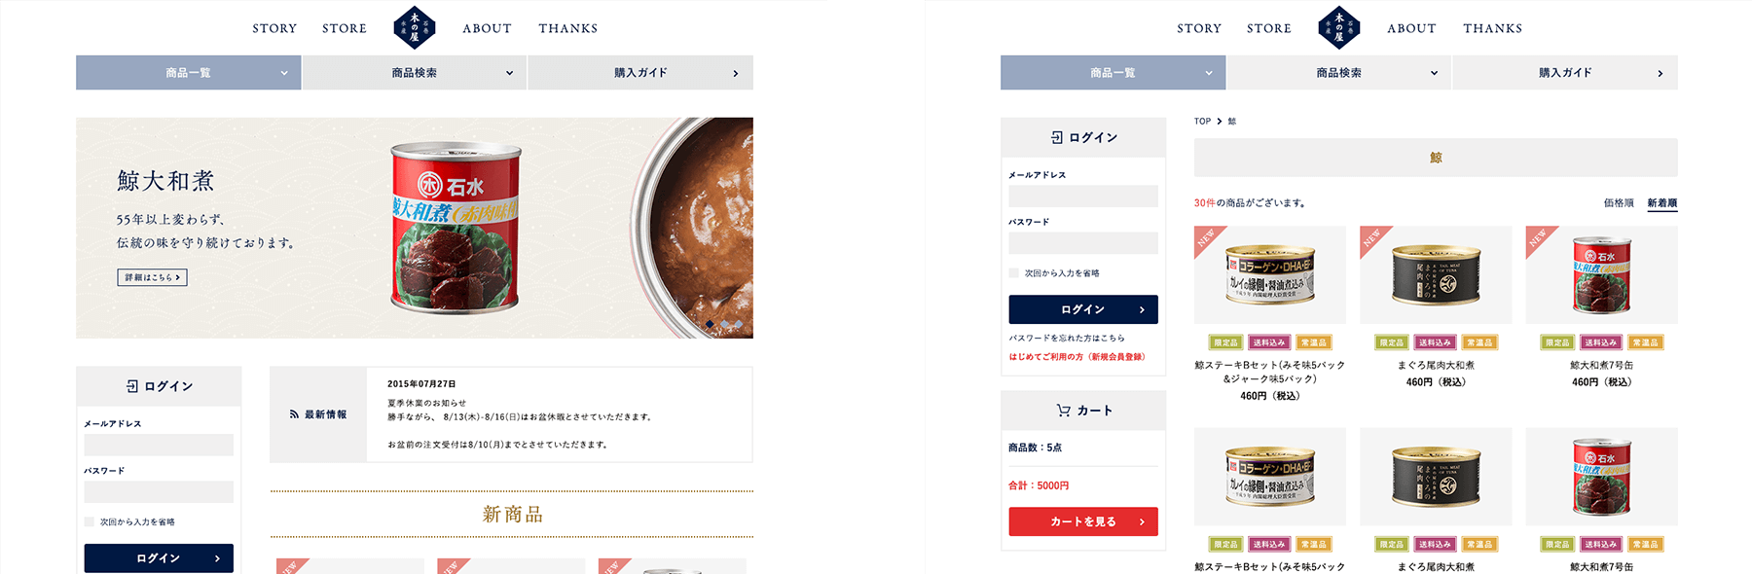Sort the product list by 価格順
Image resolution: width=1752 pixels, height=574 pixels.
click(x=1619, y=203)
